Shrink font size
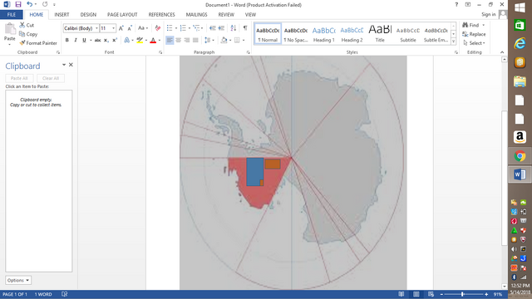Screen dimensions: 532x299 tap(130, 28)
